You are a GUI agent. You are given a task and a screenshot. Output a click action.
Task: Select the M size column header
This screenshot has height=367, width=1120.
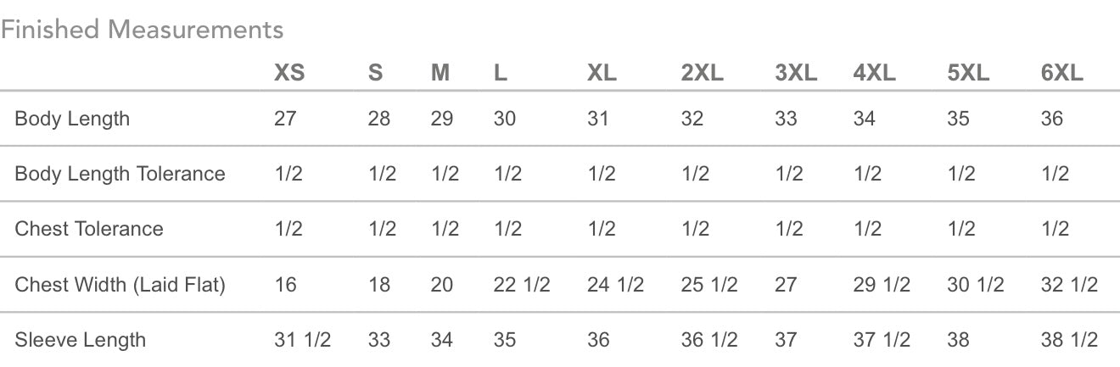point(440,74)
